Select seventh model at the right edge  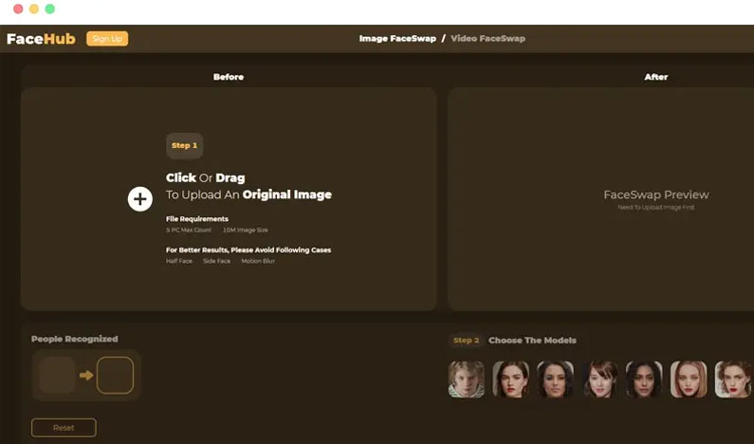point(734,379)
